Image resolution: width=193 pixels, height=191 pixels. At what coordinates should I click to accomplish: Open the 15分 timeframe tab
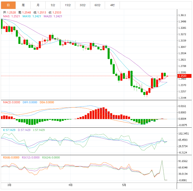68,5
